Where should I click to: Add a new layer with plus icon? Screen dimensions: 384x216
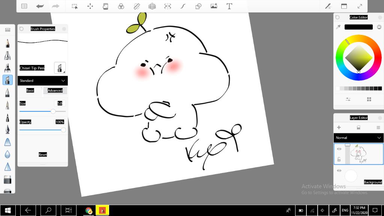click(x=339, y=127)
